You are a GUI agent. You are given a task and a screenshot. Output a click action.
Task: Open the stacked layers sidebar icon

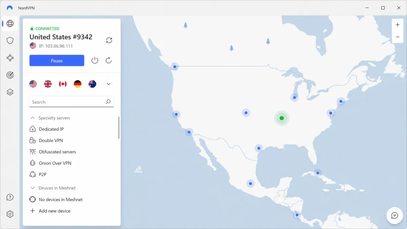point(10,92)
